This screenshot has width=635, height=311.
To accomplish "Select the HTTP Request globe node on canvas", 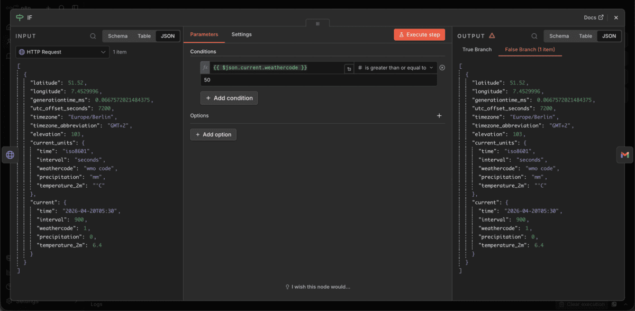I will 10,155.
